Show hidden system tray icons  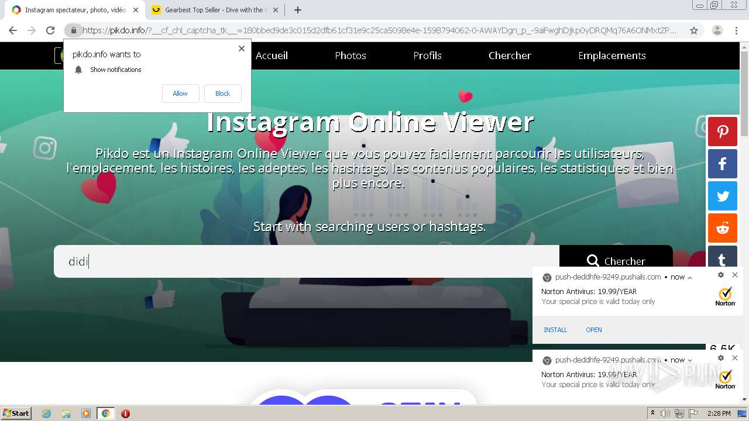(x=652, y=413)
